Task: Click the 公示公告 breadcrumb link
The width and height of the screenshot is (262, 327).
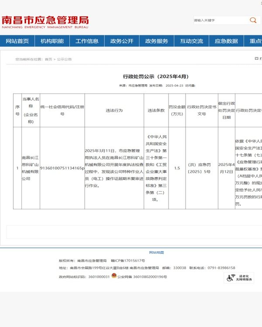Action: [64, 59]
